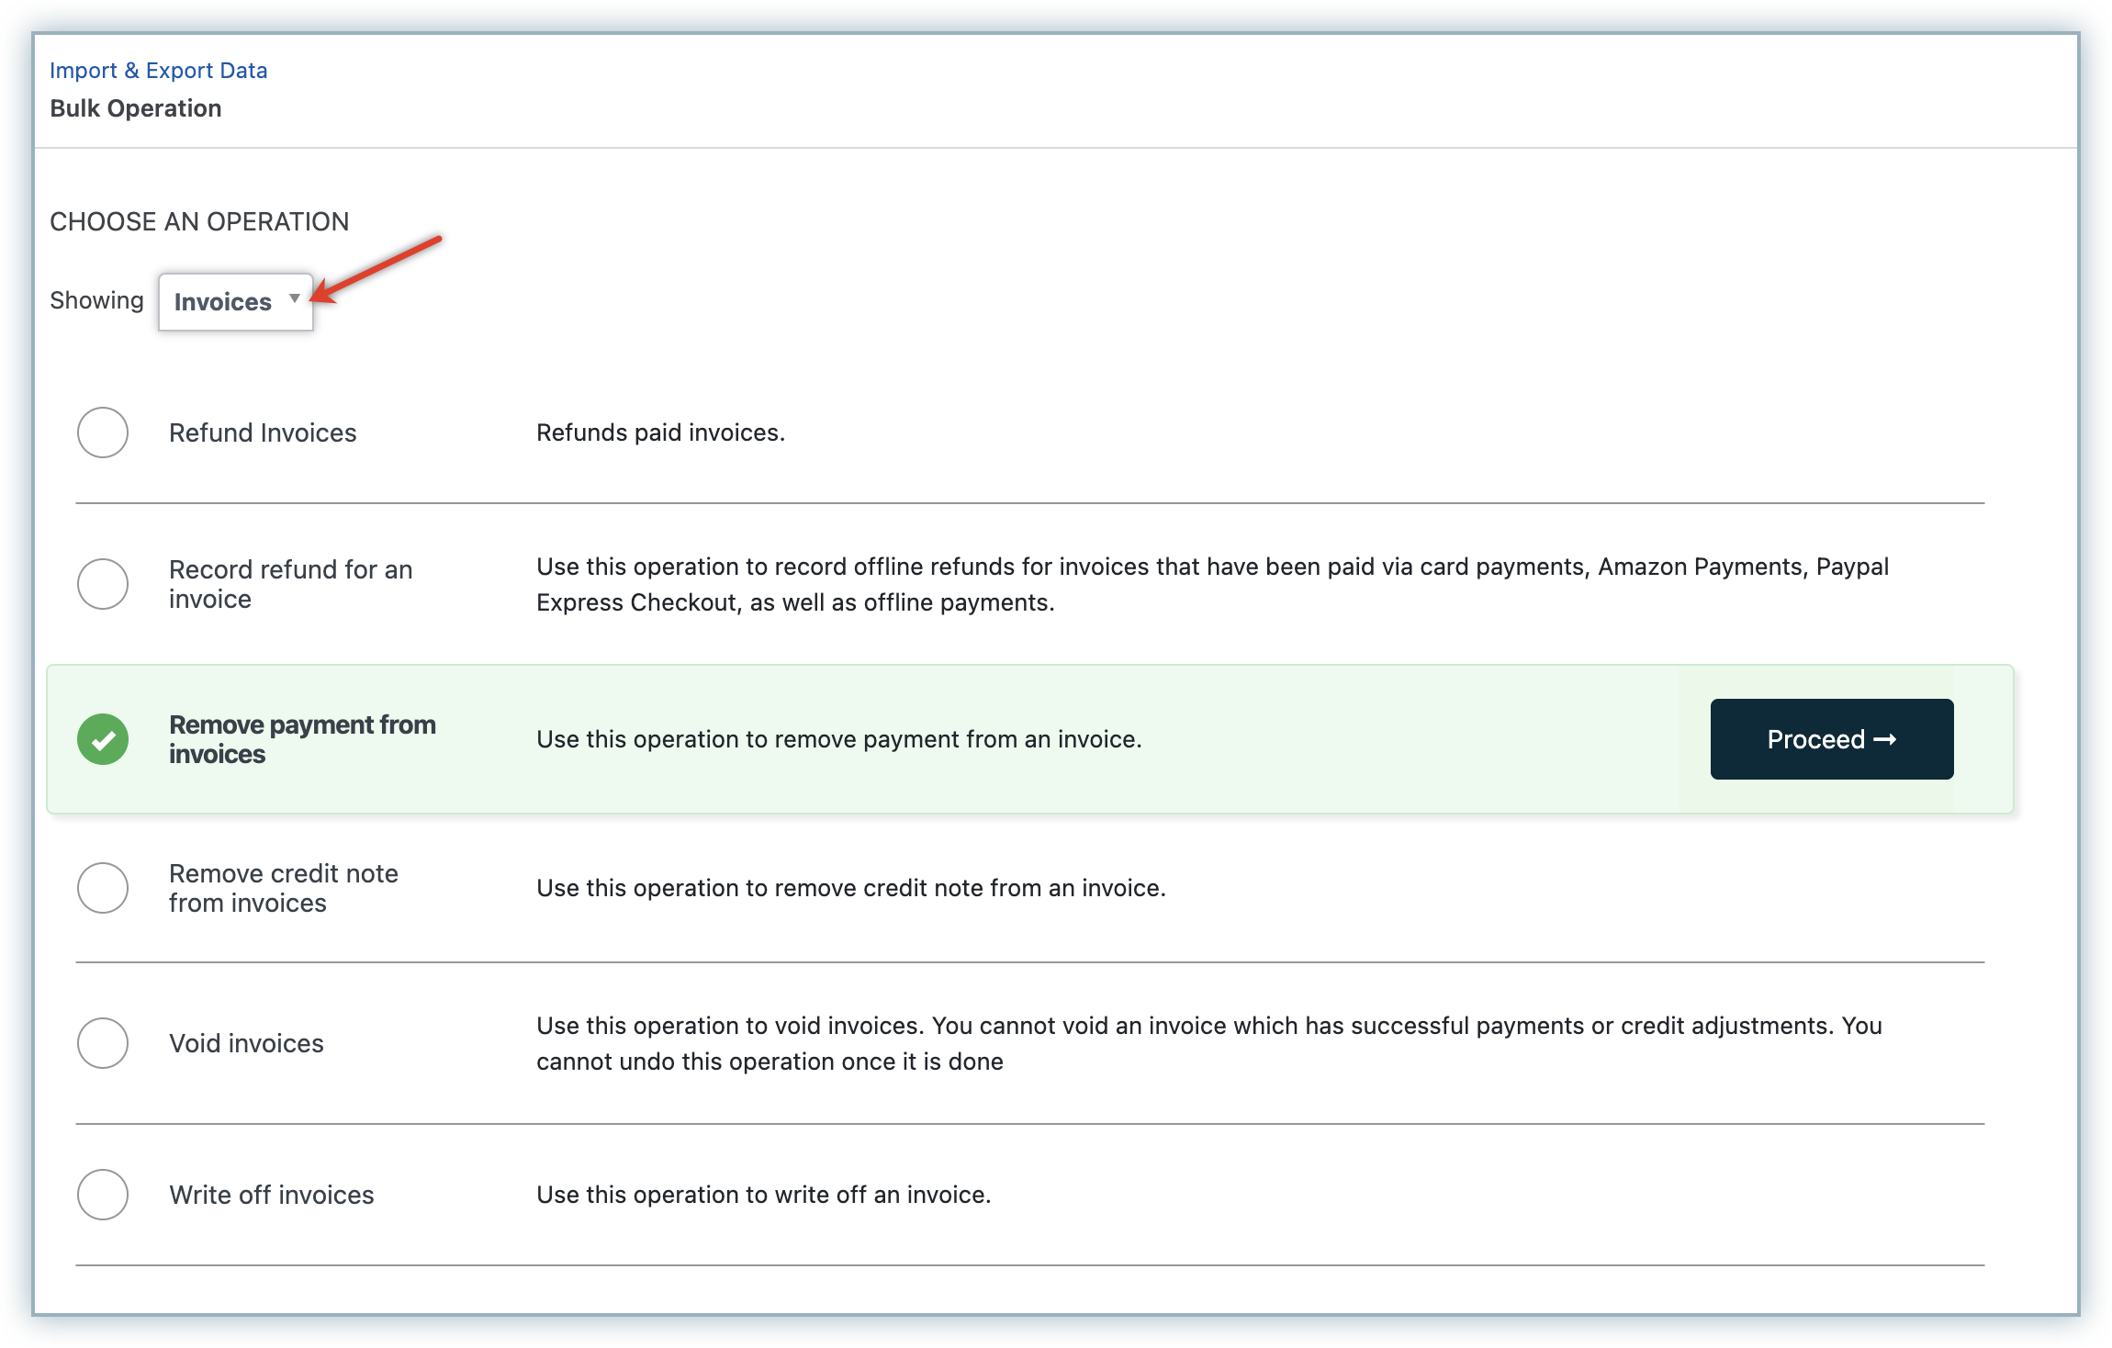
Task: Click the dropdown arrow next to Invoices
Action: (295, 298)
